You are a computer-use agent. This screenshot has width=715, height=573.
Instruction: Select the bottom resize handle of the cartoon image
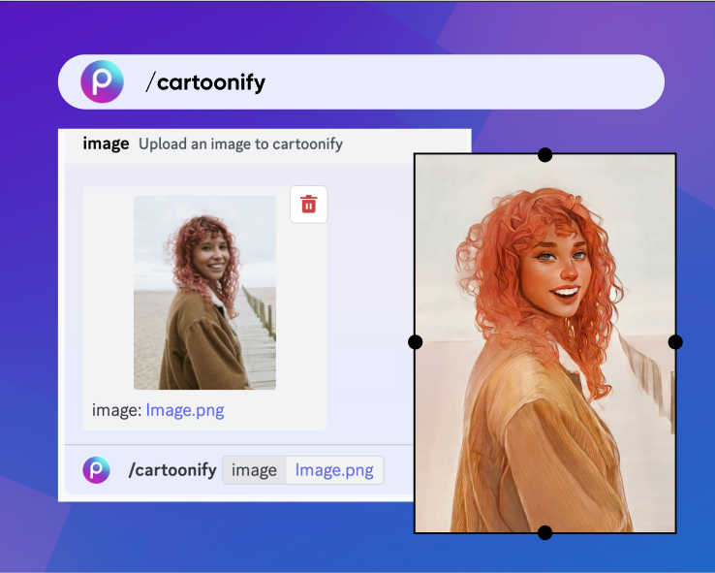coord(545,532)
